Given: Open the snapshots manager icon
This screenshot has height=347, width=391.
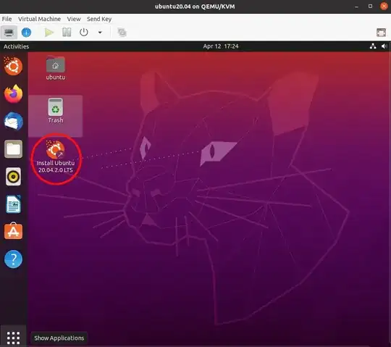Looking at the screenshot, I should coord(122,32).
